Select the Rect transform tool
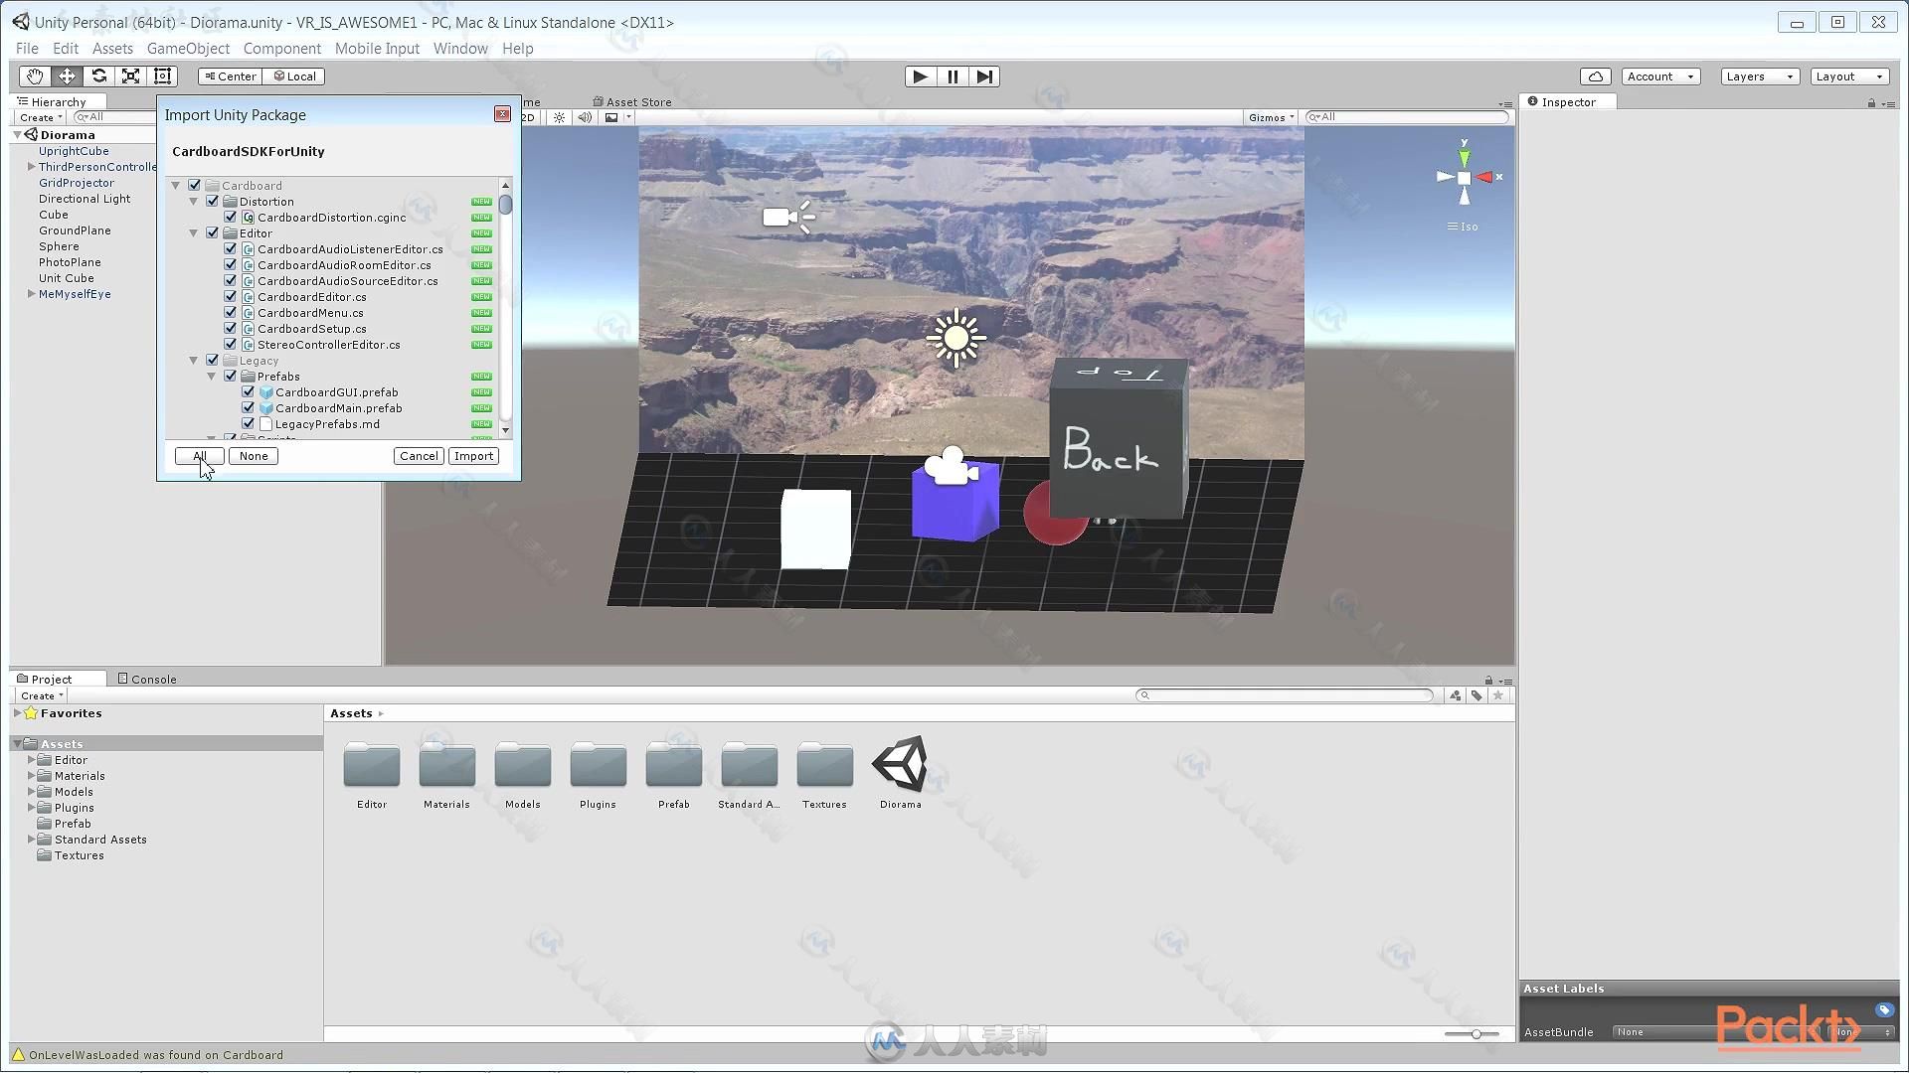This screenshot has width=1909, height=1073. coord(163,77)
